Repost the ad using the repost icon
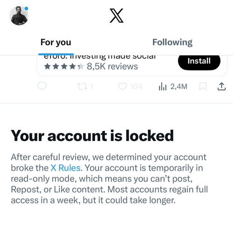 82,86
